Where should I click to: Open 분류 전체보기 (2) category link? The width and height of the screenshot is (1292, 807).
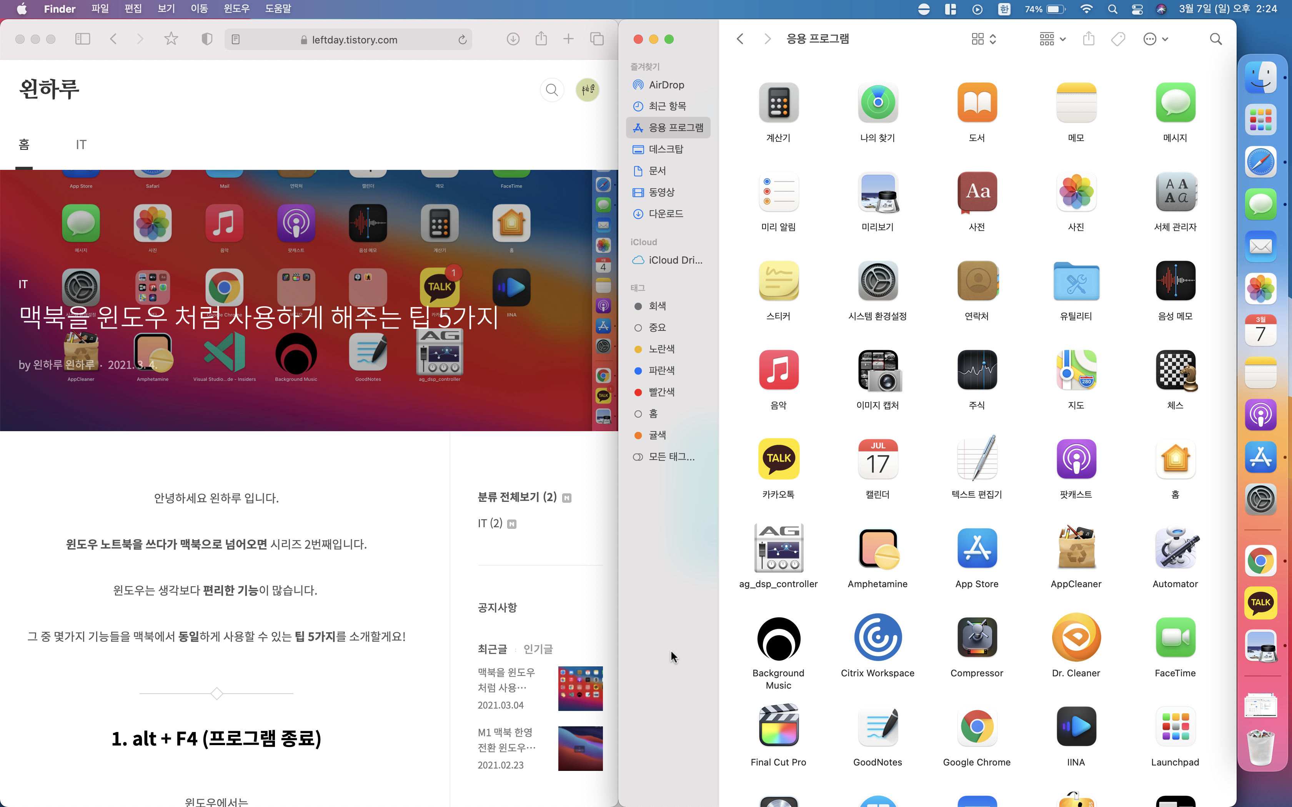pyautogui.click(x=517, y=497)
